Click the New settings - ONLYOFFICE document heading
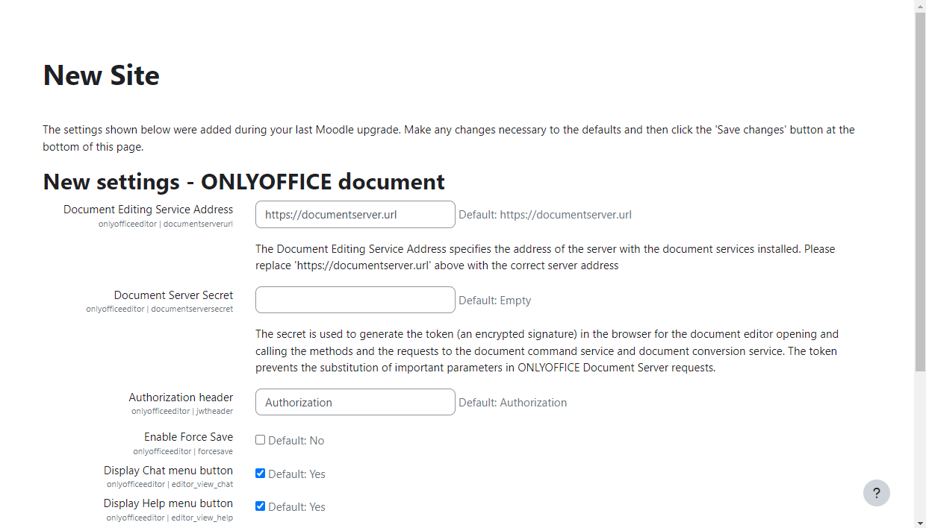The image size is (926, 528). coord(243,181)
